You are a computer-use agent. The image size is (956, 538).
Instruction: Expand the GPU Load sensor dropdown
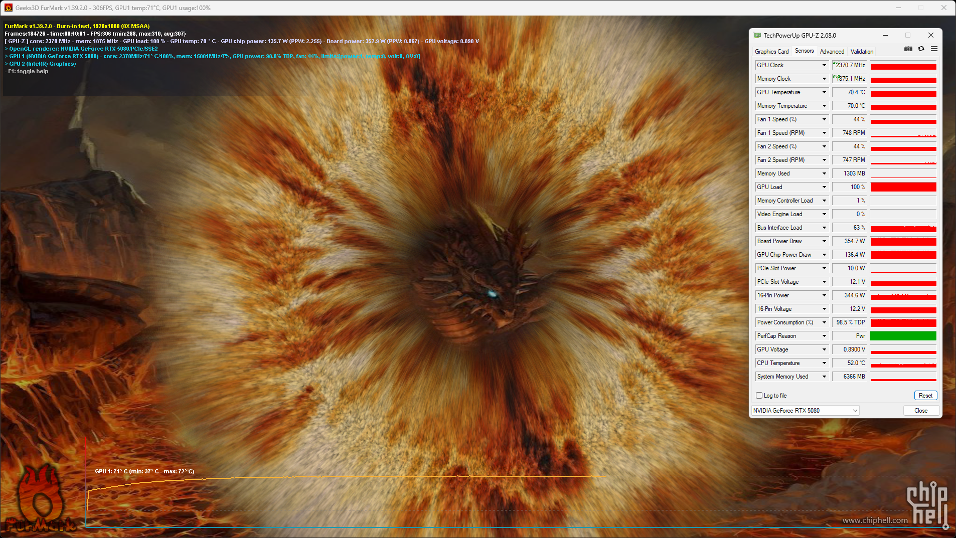coord(824,187)
